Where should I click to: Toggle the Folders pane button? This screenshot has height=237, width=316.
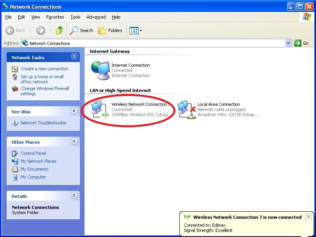(x=110, y=30)
